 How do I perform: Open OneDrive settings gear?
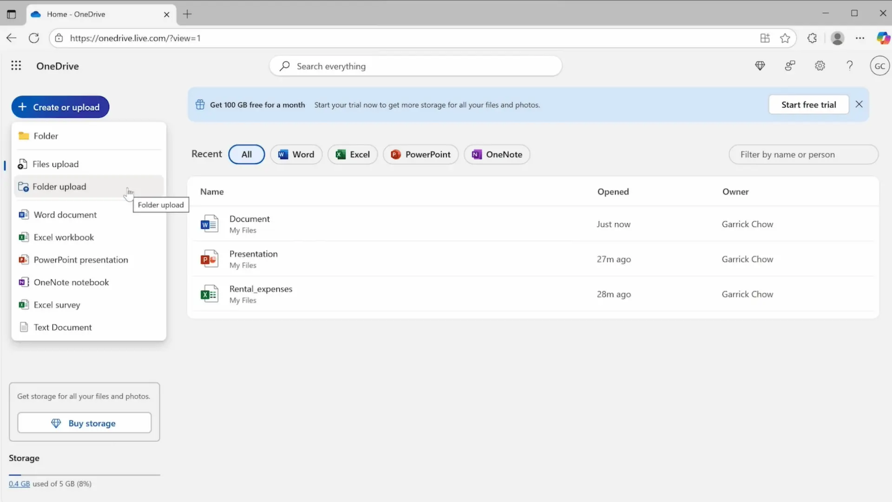[820, 66]
